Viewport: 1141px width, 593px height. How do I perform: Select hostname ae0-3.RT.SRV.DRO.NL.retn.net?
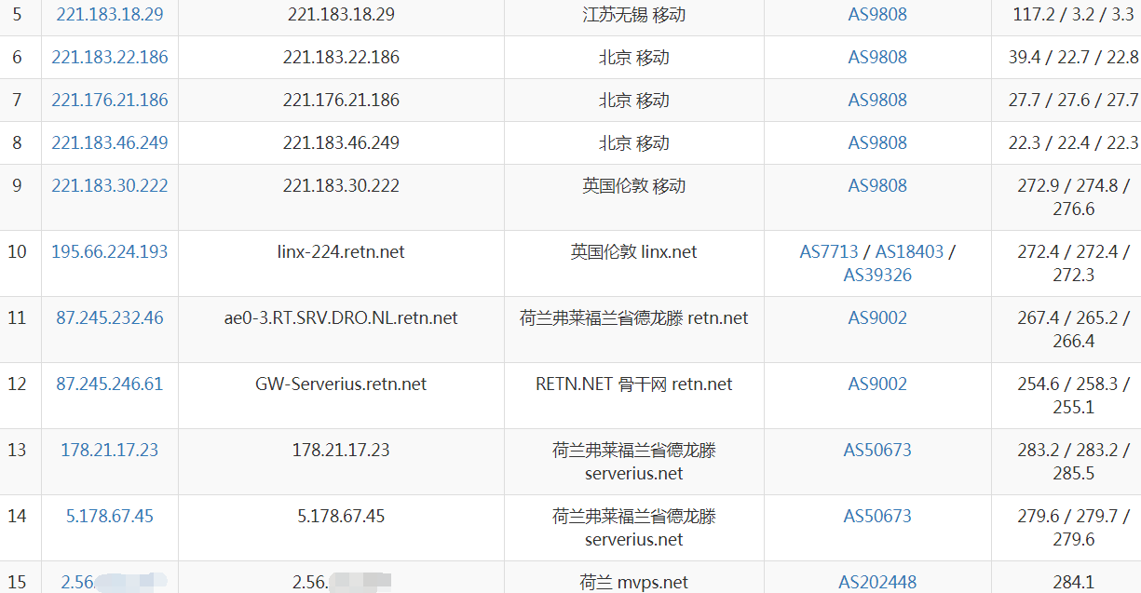pos(341,318)
